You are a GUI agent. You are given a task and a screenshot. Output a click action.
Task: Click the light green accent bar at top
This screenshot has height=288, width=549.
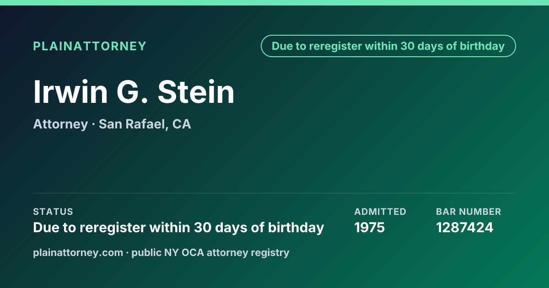[274, 3]
